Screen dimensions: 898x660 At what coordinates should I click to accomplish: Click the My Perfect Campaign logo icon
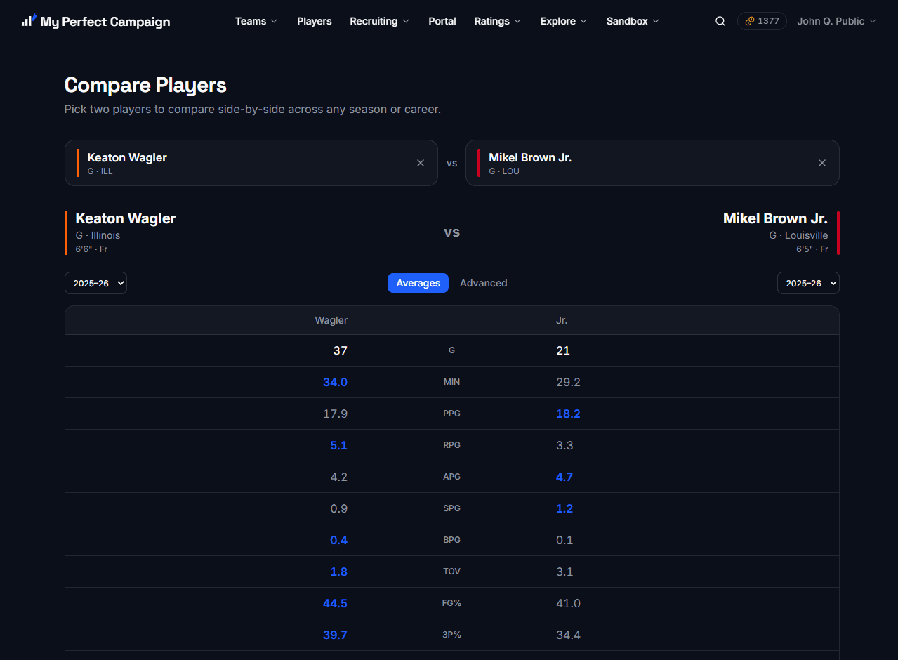point(29,20)
